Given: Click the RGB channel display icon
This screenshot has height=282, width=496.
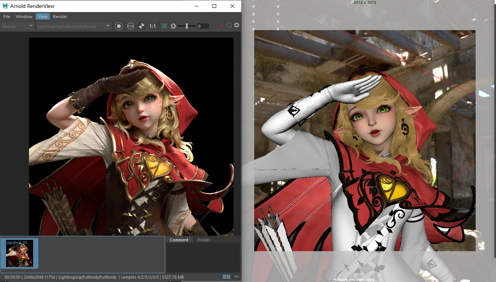Looking at the screenshot, I should point(131,26).
